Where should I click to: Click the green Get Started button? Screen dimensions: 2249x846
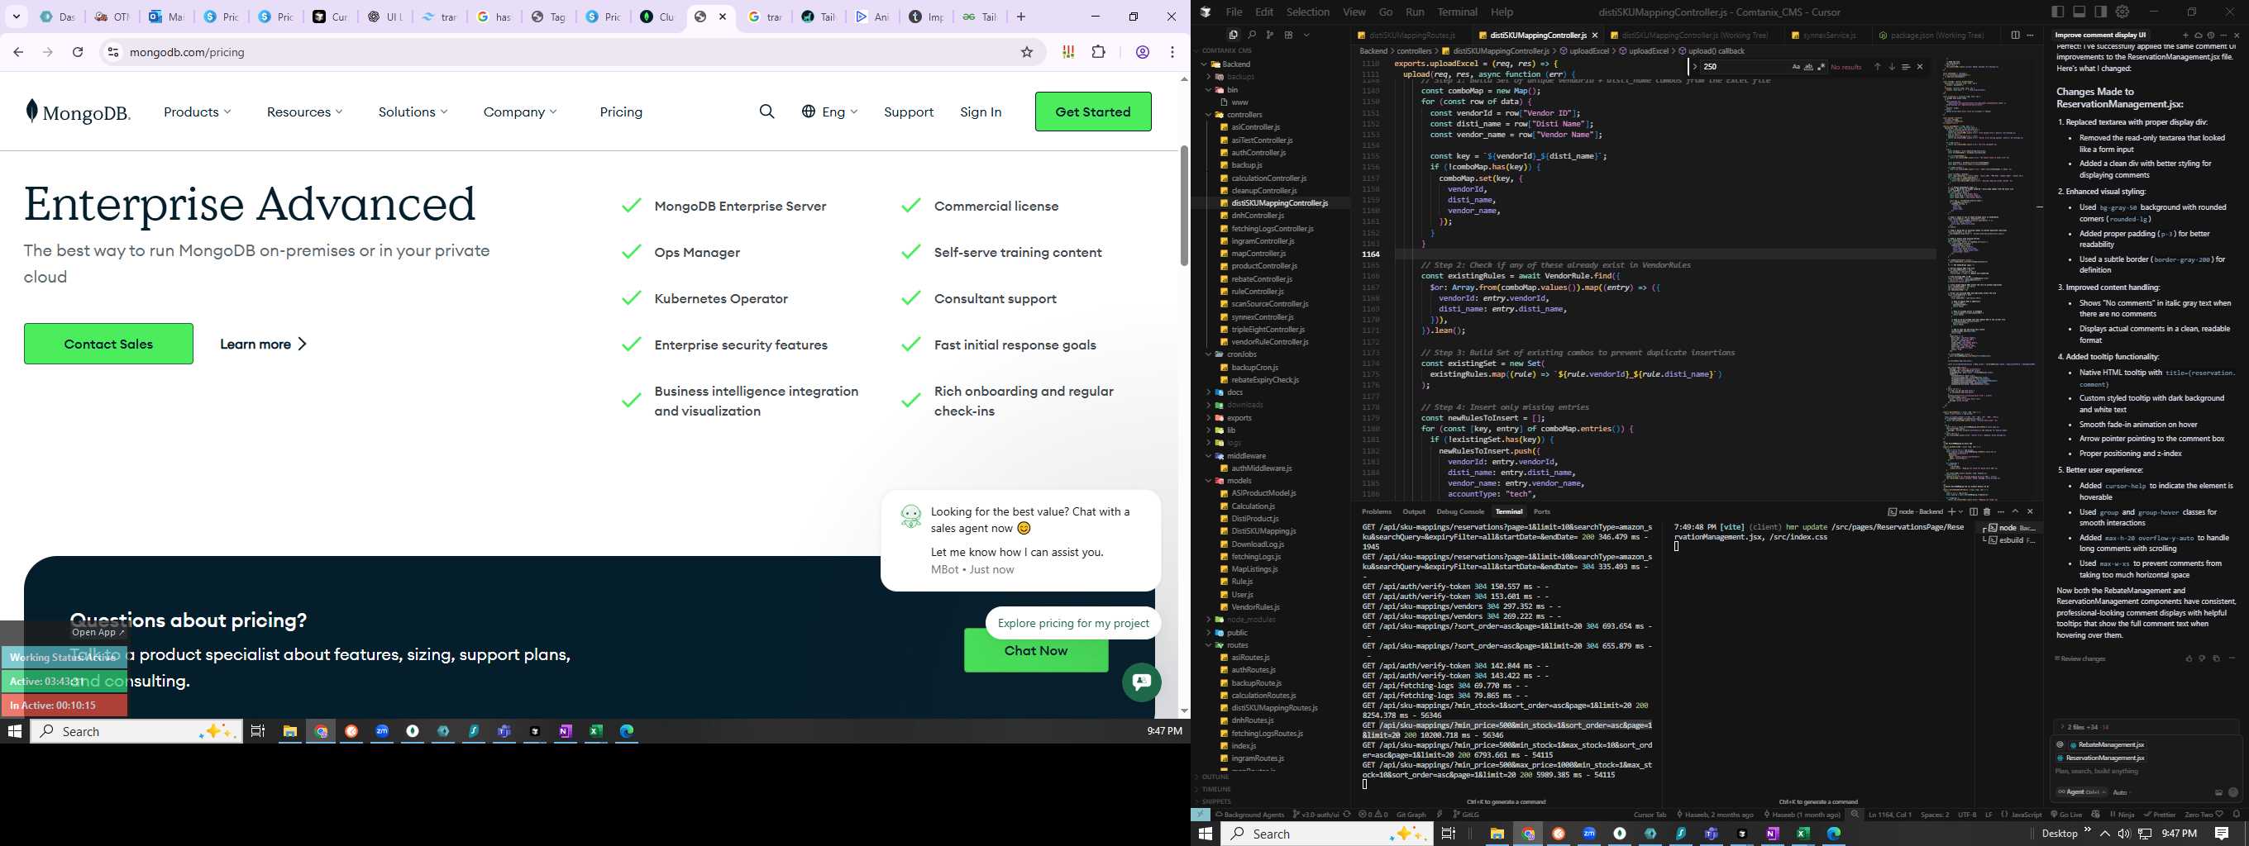coord(1093,112)
